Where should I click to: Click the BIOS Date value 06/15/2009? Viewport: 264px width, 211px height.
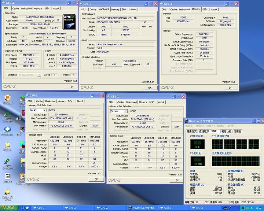coord(125,52)
